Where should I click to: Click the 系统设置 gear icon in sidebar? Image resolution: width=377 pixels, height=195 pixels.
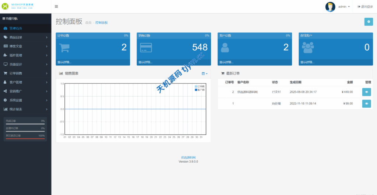pos(5,100)
